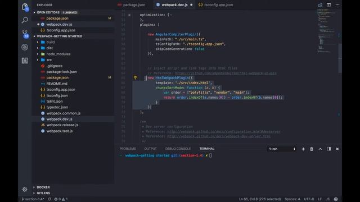Move panel position using the layout icon
360x202 pixels.
coord(328,149)
